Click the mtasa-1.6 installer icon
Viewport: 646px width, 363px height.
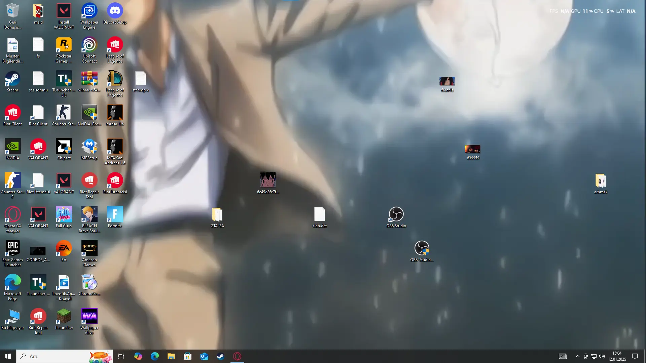tap(115, 116)
